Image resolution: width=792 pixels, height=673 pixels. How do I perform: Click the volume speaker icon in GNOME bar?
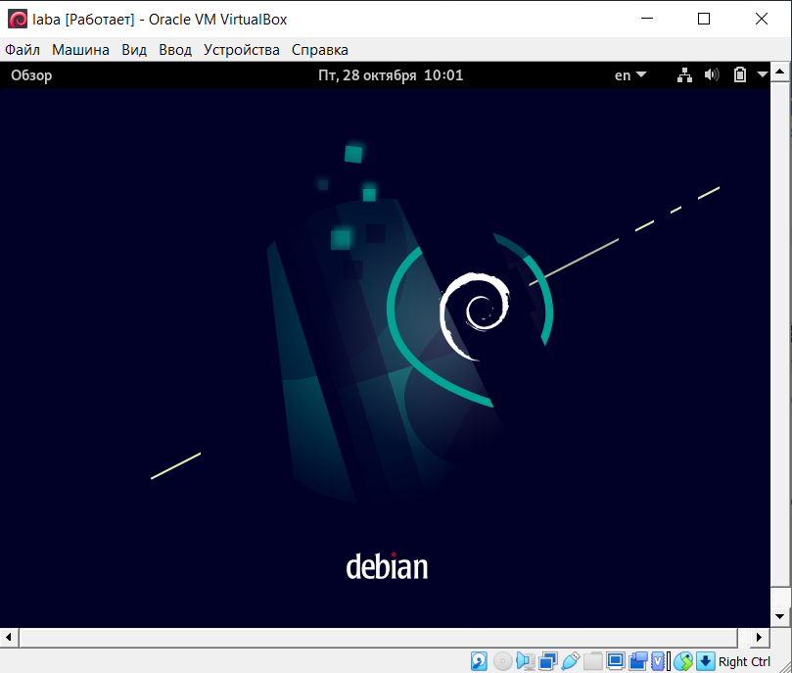(x=712, y=75)
